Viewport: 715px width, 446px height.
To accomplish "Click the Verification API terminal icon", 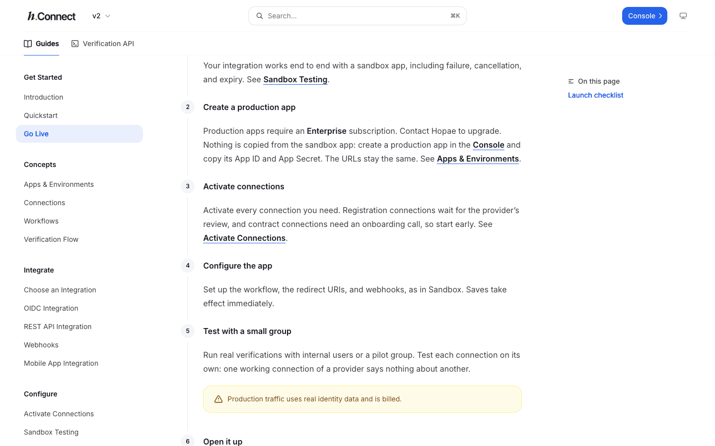I will click(75, 44).
